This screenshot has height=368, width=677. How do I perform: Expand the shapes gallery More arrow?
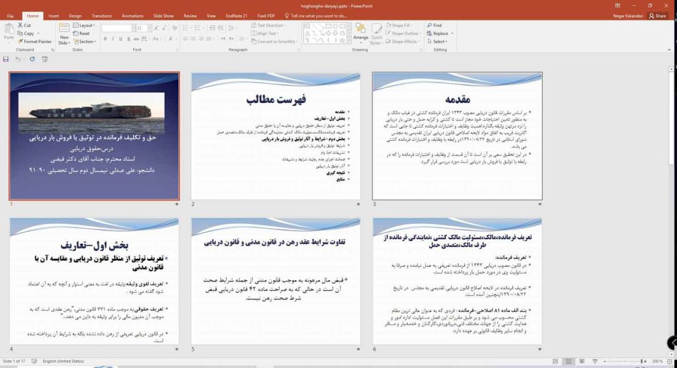[x=348, y=42]
